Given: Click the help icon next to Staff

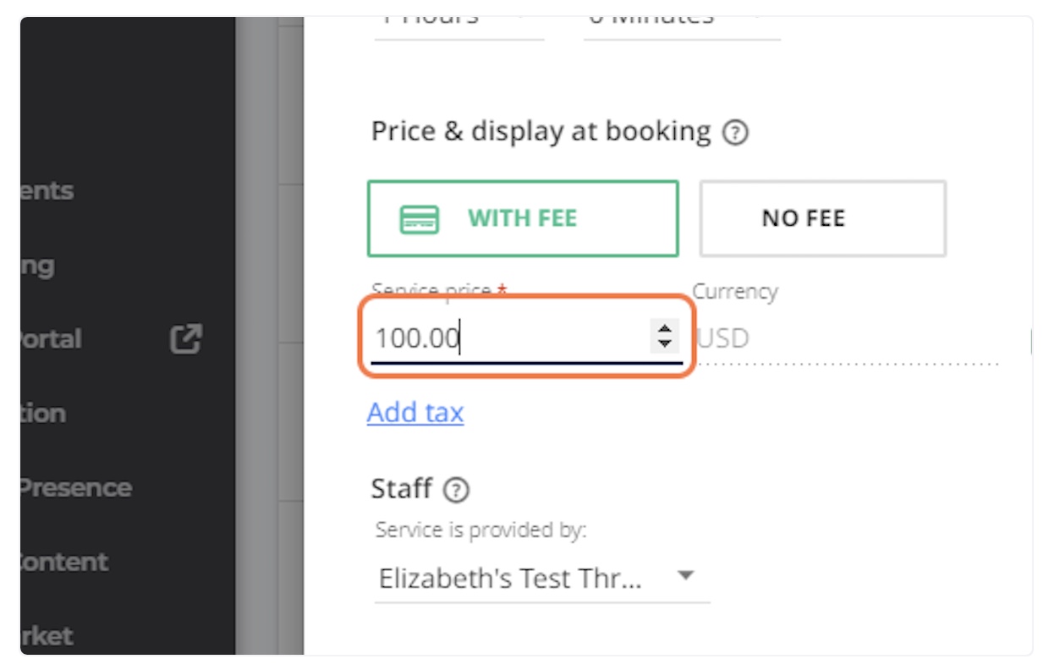Looking at the screenshot, I should click(x=457, y=489).
